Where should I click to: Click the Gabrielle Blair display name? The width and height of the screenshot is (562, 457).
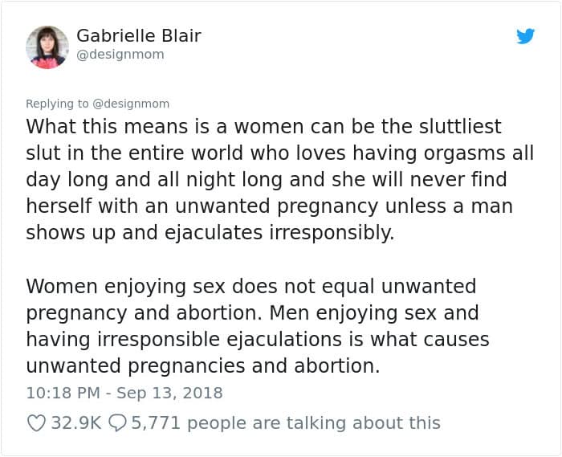point(139,35)
